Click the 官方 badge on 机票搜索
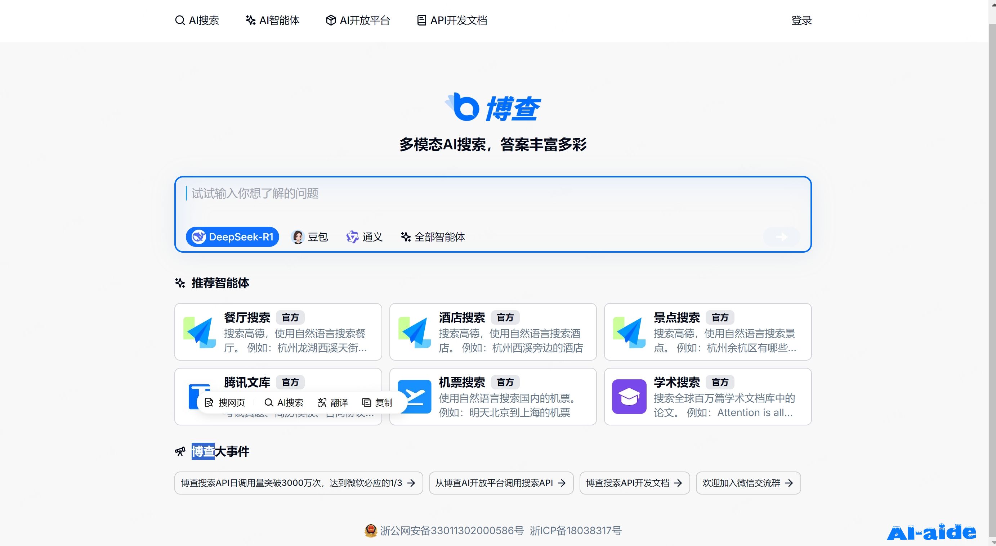This screenshot has height=546, width=996. coord(505,383)
